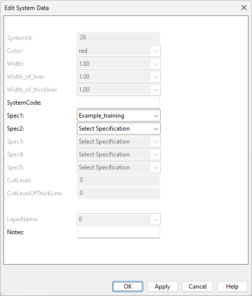Confirm changes with the OK button
The height and width of the screenshot is (296, 252).
click(128, 287)
